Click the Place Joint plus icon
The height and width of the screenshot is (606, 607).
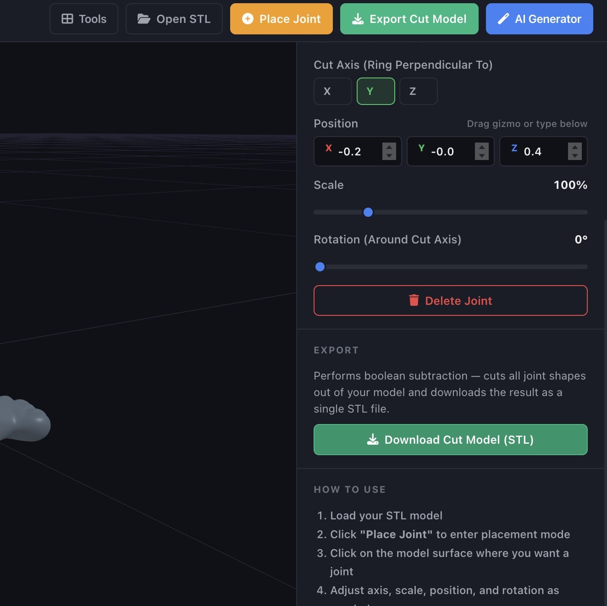pos(248,19)
